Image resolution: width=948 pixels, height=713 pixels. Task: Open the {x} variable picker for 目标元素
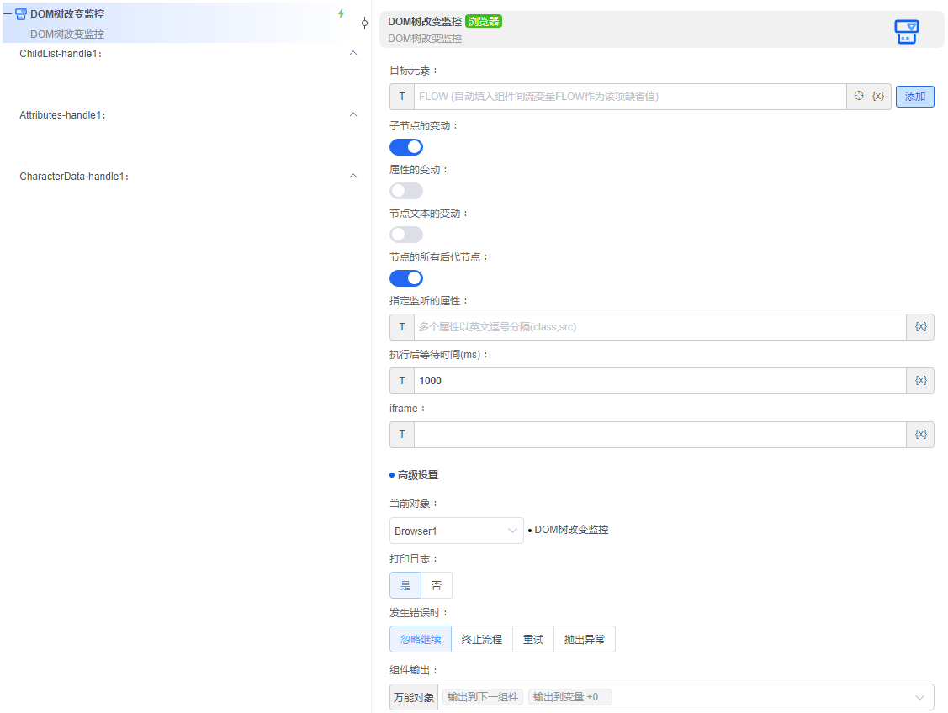pos(878,96)
